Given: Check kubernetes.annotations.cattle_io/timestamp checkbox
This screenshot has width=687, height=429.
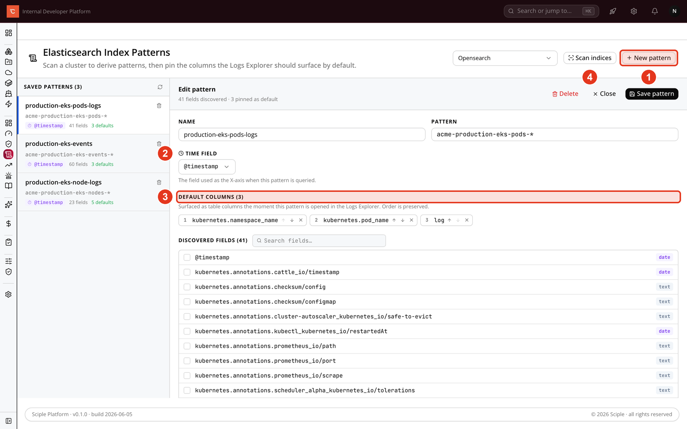Looking at the screenshot, I should [187, 272].
